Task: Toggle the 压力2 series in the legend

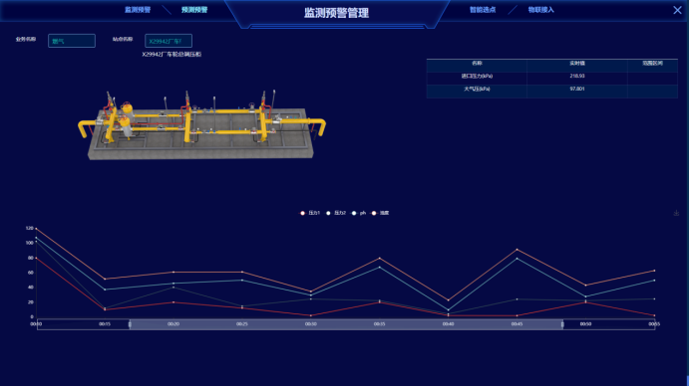Action: click(336, 213)
